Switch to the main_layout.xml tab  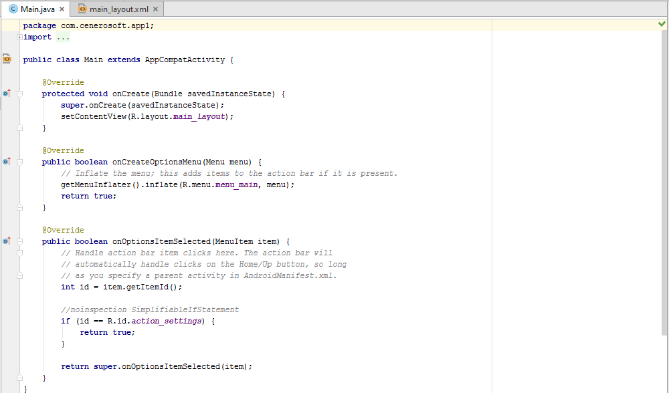(x=118, y=9)
